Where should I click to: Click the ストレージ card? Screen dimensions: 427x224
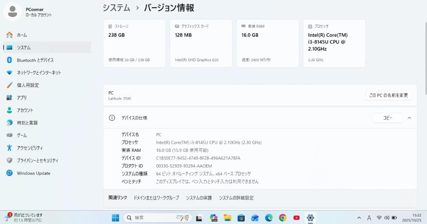(134, 43)
